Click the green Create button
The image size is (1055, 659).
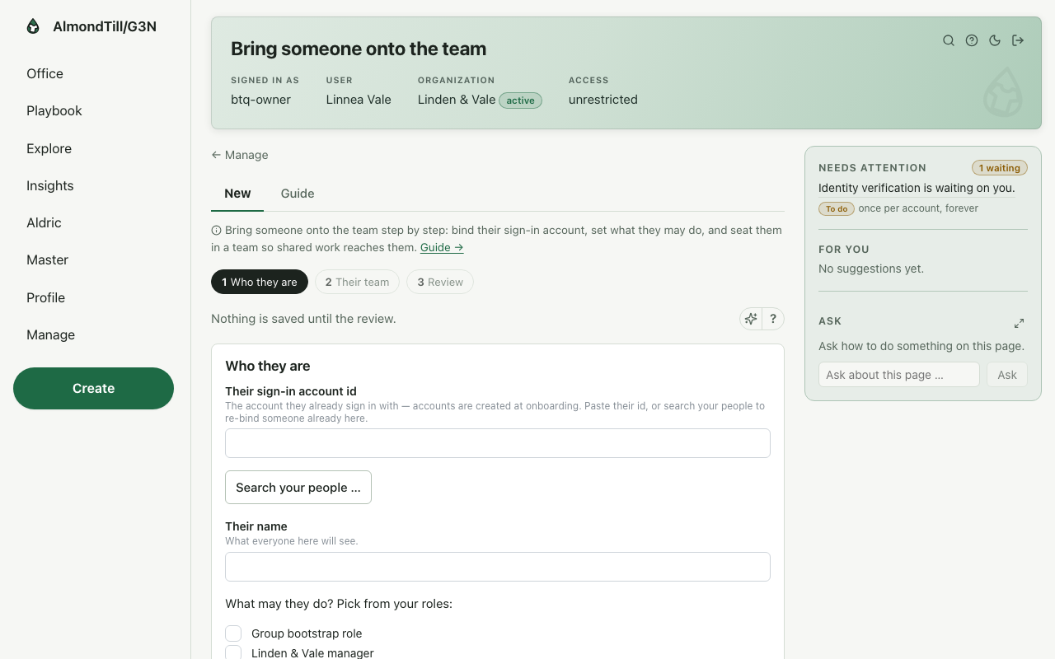[x=93, y=388]
